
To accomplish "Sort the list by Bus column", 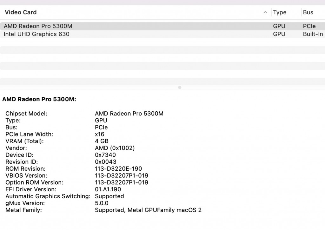I will (308, 12).
